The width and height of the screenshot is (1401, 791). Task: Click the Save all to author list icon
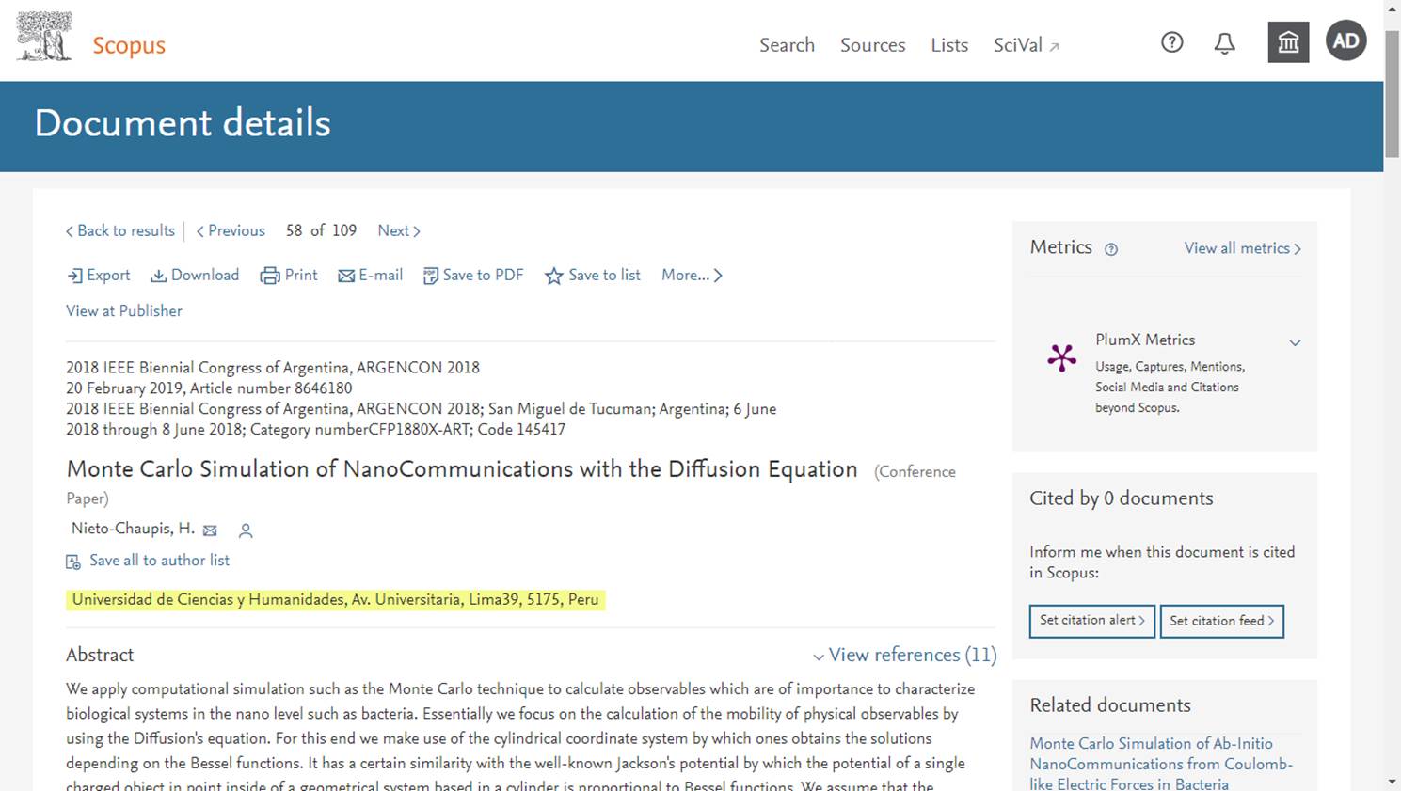[73, 562]
